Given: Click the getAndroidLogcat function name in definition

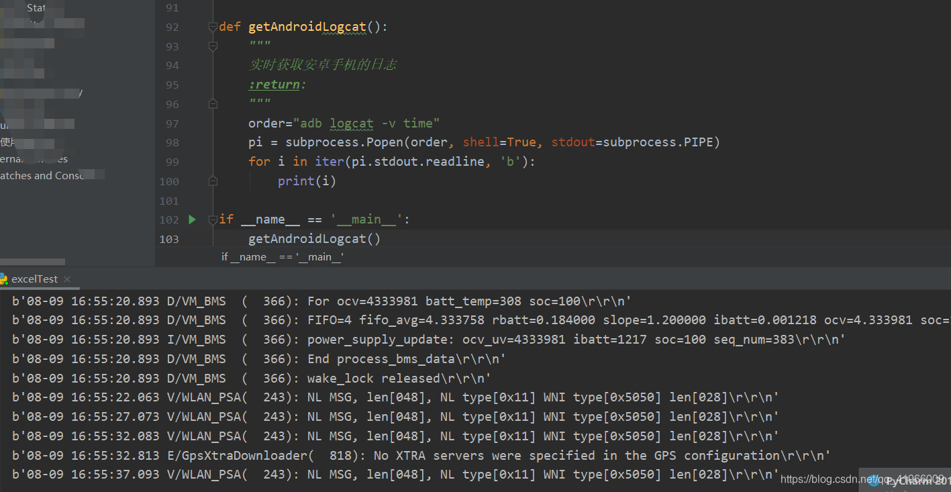Looking at the screenshot, I should (x=307, y=27).
